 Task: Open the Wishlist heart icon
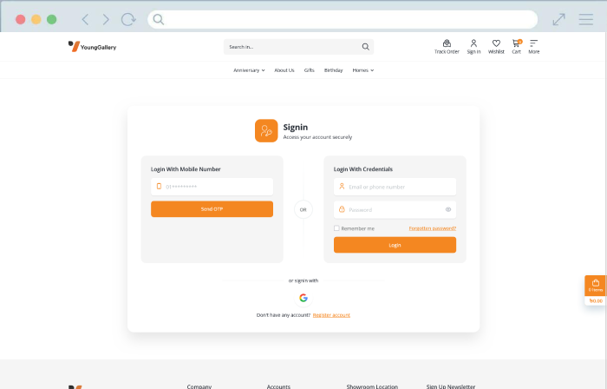point(496,43)
